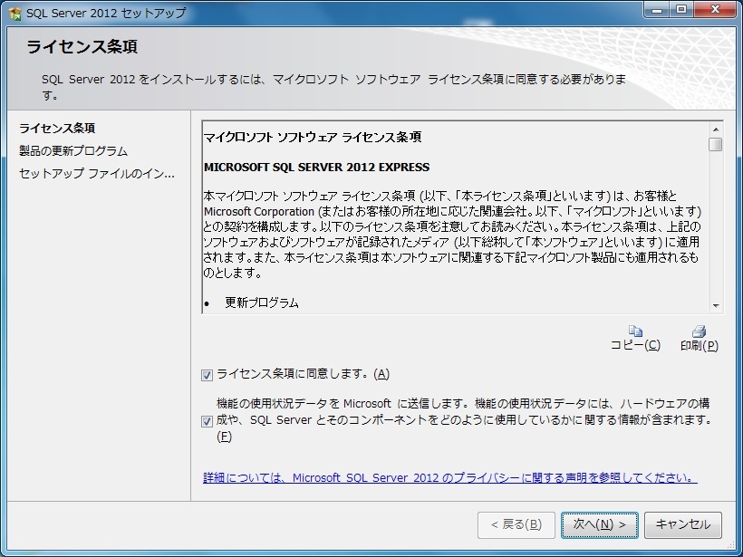The image size is (743, 557).
Task: Toggle the ライセンス条項に同意します checkbox
Action: click(x=207, y=374)
